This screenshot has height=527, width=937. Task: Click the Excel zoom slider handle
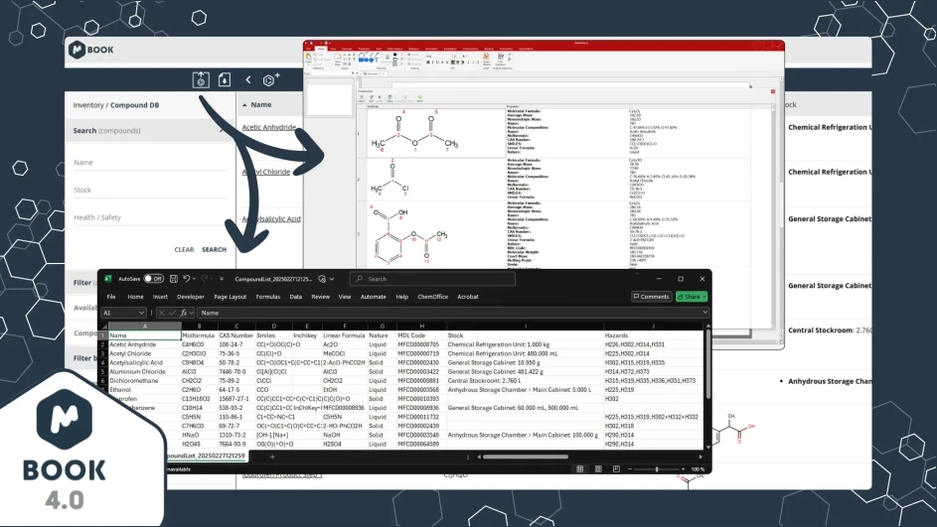click(657, 469)
